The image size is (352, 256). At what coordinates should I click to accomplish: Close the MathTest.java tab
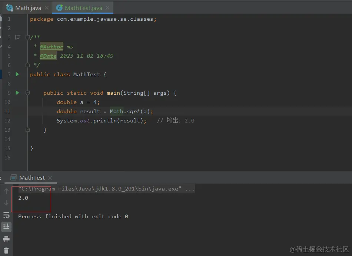point(107,8)
